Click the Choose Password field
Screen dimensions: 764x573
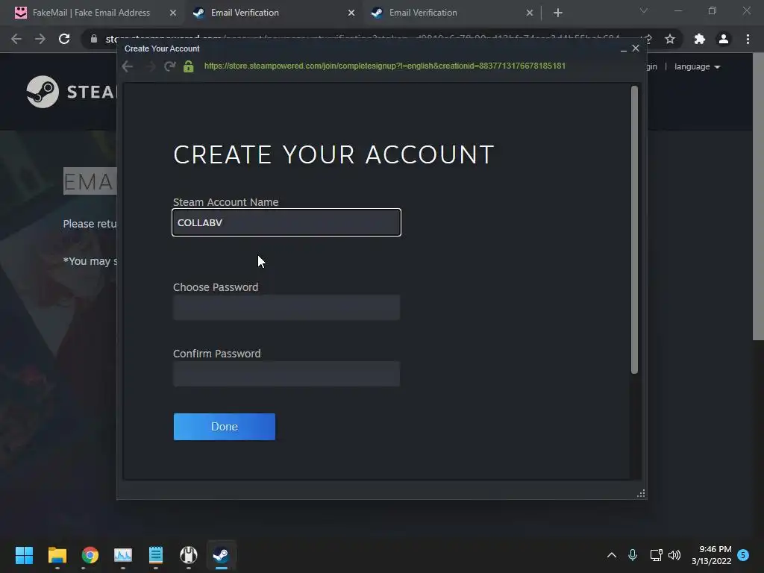[x=286, y=307]
